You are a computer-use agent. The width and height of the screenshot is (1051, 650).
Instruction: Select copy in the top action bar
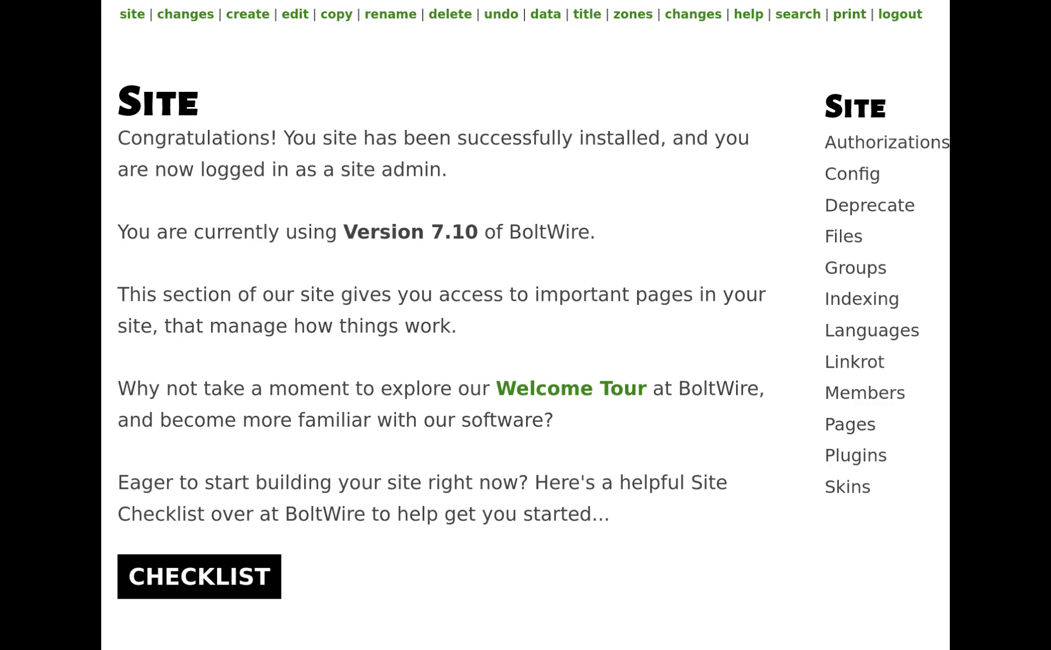tap(336, 14)
